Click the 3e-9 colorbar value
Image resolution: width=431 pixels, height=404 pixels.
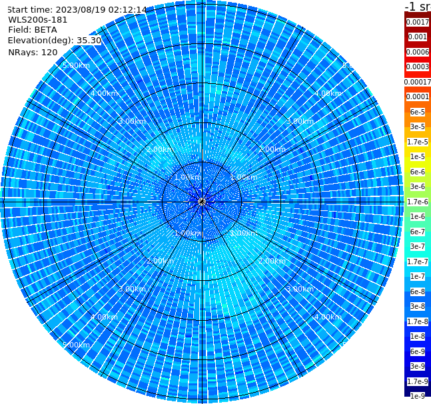click(x=418, y=366)
